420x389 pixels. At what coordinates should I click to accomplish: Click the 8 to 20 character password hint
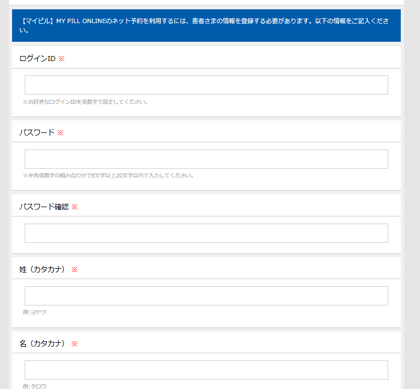108,176
